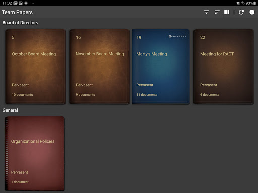Tap the '9 documents' label

(x=85, y=94)
